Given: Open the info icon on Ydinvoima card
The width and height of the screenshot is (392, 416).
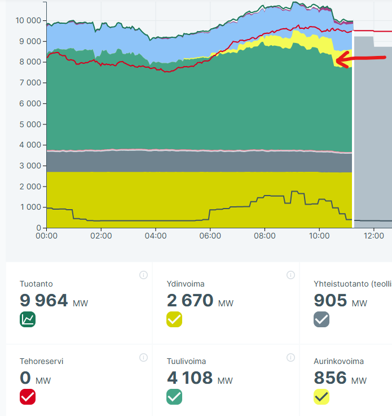Looking at the screenshot, I should click(x=290, y=275).
